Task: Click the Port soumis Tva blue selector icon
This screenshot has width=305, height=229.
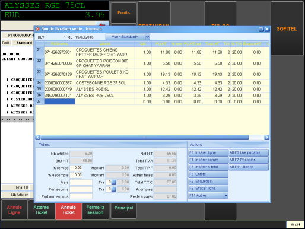Action: [x=113, y=189]
